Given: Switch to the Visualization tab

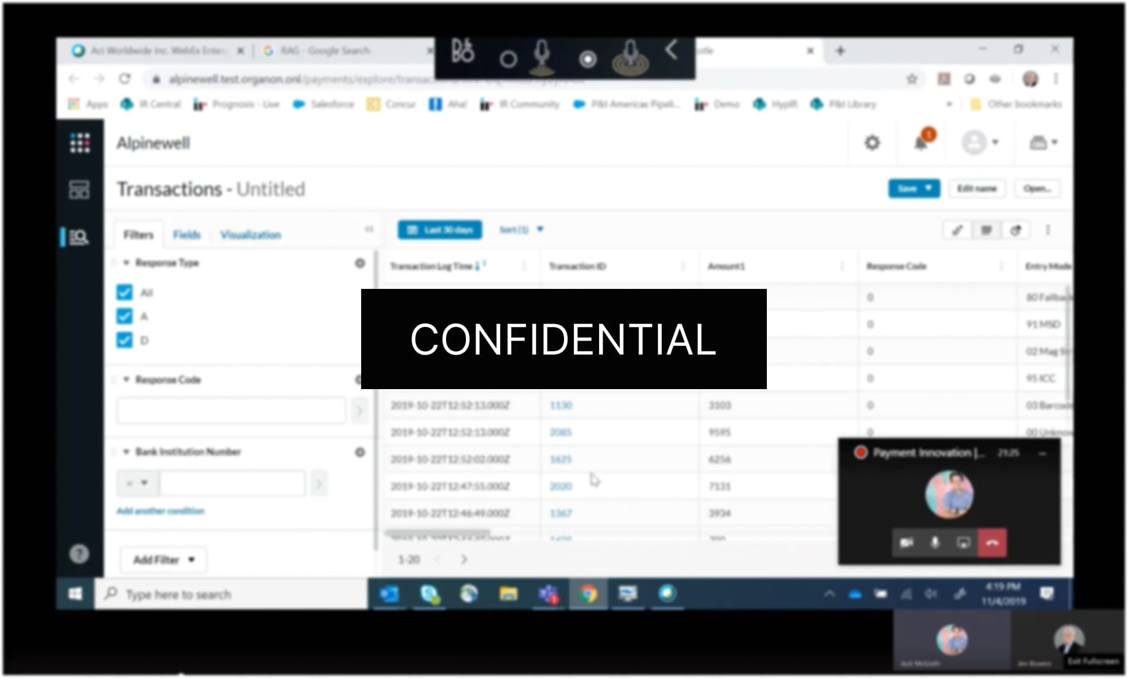Looking at the screenshot, I should pos(250,234).
